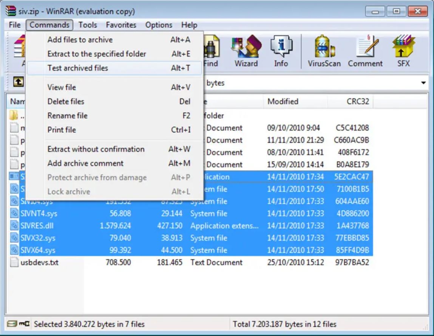Sort by the Modified column header

point(295,101)
